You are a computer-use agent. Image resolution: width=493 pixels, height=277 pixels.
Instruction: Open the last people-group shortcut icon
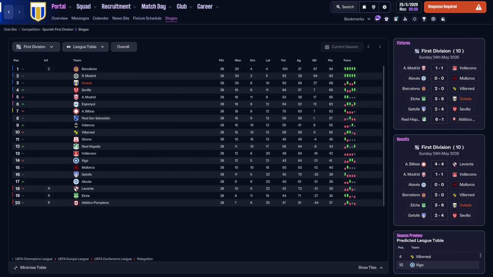coord(443,19)
